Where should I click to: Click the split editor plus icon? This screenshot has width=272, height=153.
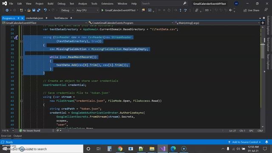(x=263, y=23)
